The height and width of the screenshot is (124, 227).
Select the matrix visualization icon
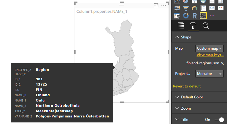click(x=221, y=2)
